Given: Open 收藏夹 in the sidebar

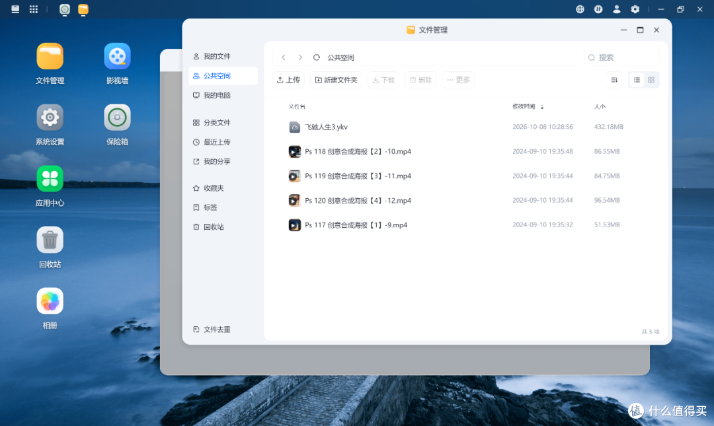Looking at the screenshot, I should point(223,188).
